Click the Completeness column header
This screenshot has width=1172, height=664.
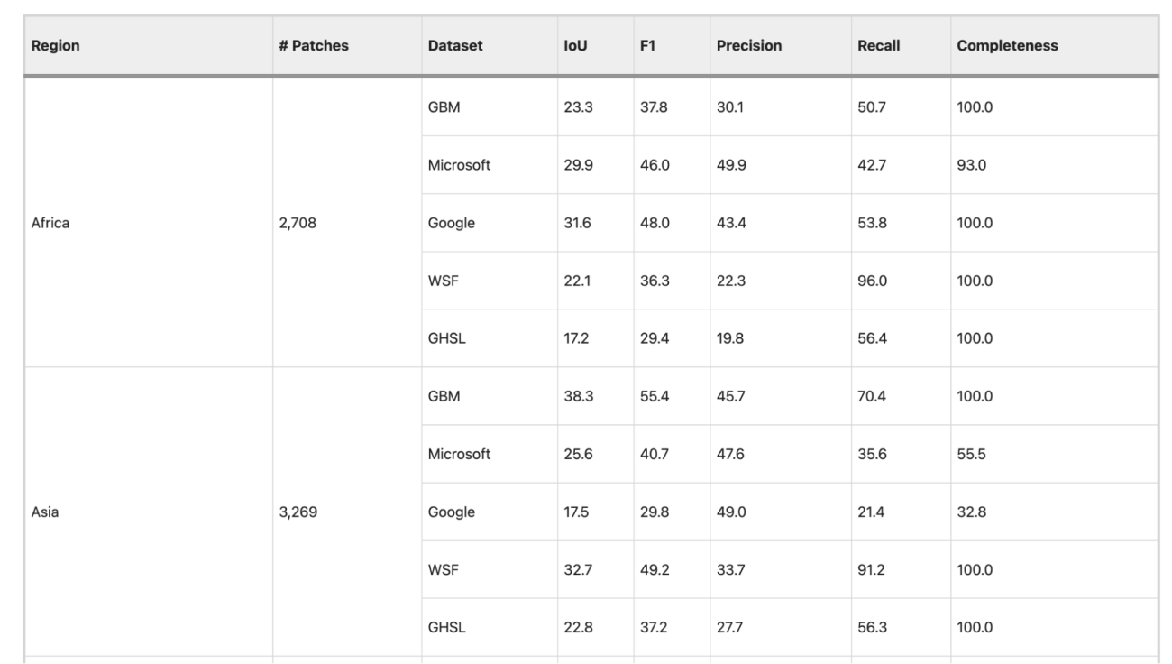(1008, 45)
